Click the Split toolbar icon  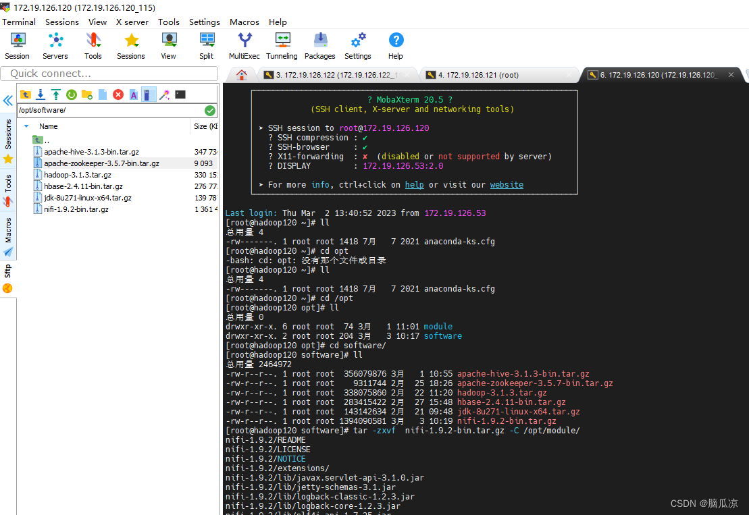pyautogui.click(x=207, y=47)
